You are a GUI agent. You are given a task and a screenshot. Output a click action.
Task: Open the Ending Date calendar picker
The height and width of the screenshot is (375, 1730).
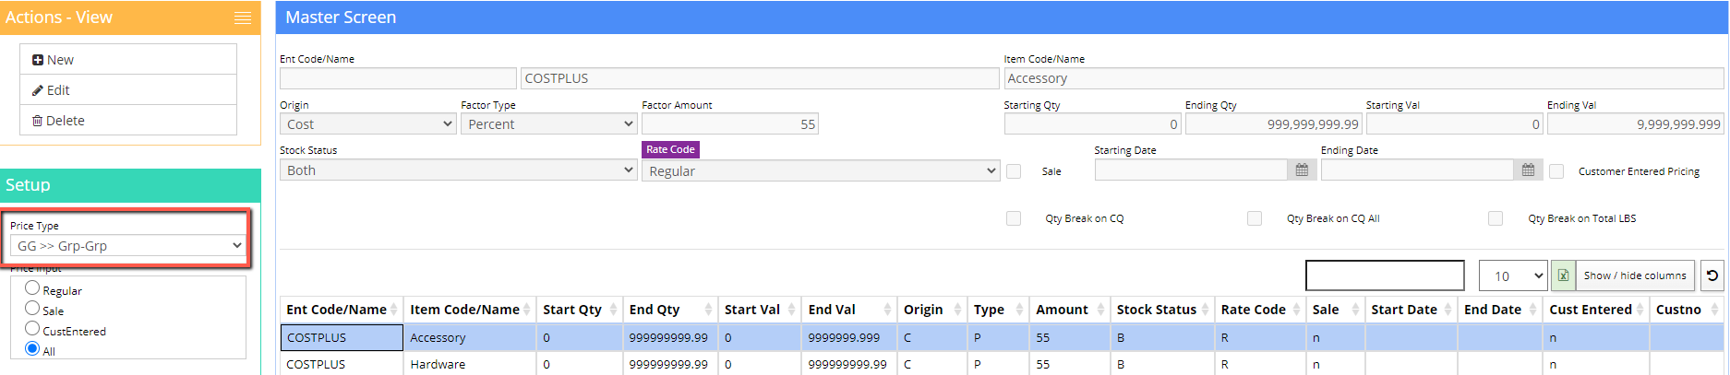(1528, 170)
